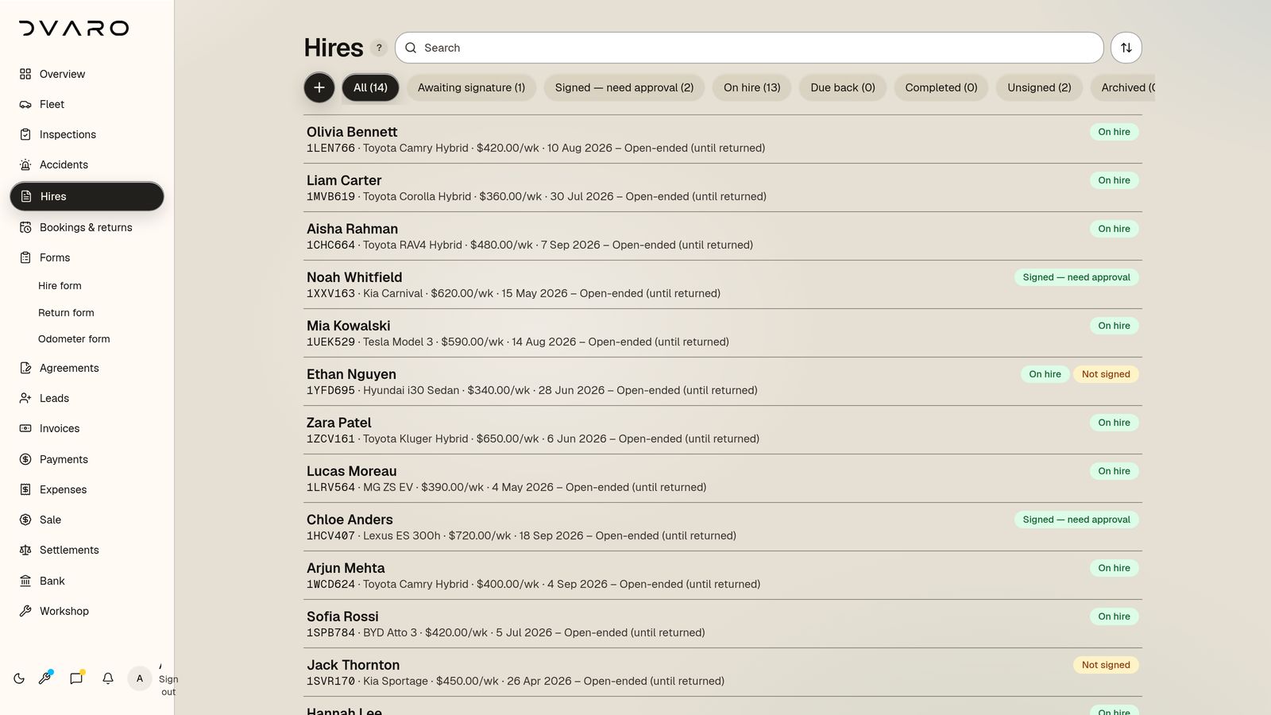Click the Bookings & returns calendar icon
The width and height of the screenshot is (1271, 715).
25,227
